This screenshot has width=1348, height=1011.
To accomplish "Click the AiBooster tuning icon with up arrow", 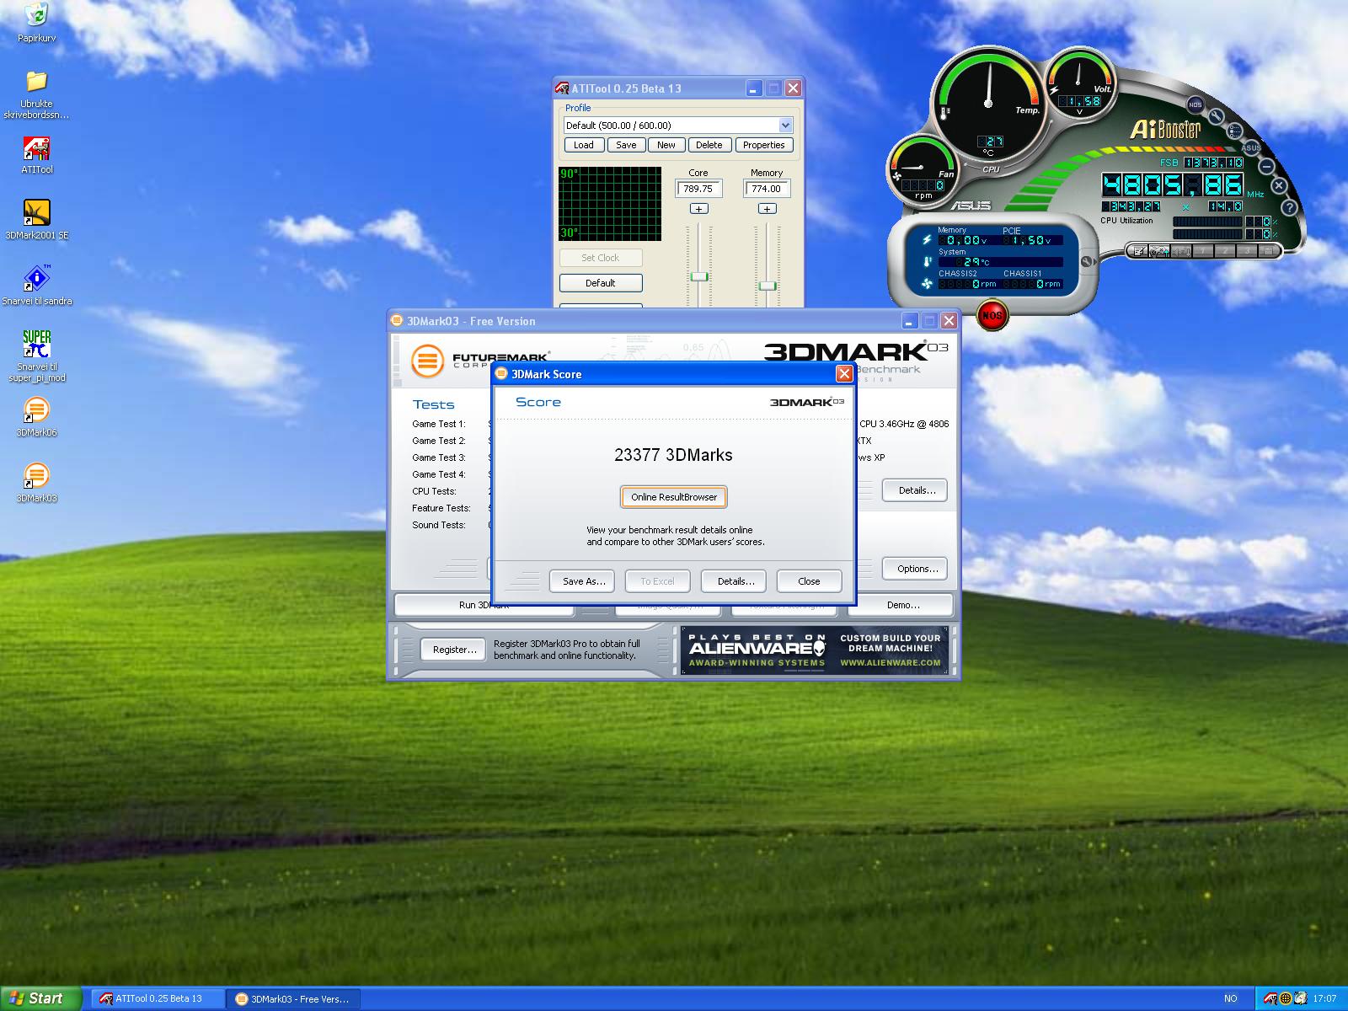I will 1159,250.
